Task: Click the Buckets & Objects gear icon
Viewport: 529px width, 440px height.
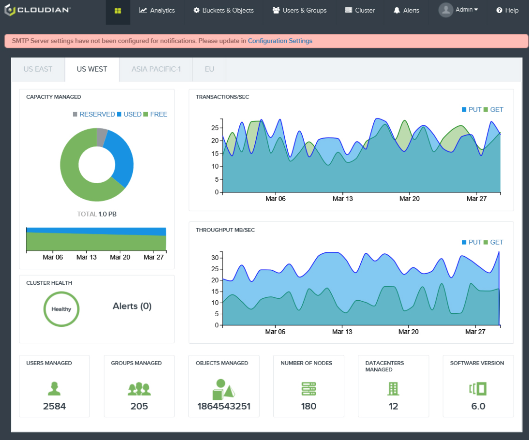Action: 196,11
